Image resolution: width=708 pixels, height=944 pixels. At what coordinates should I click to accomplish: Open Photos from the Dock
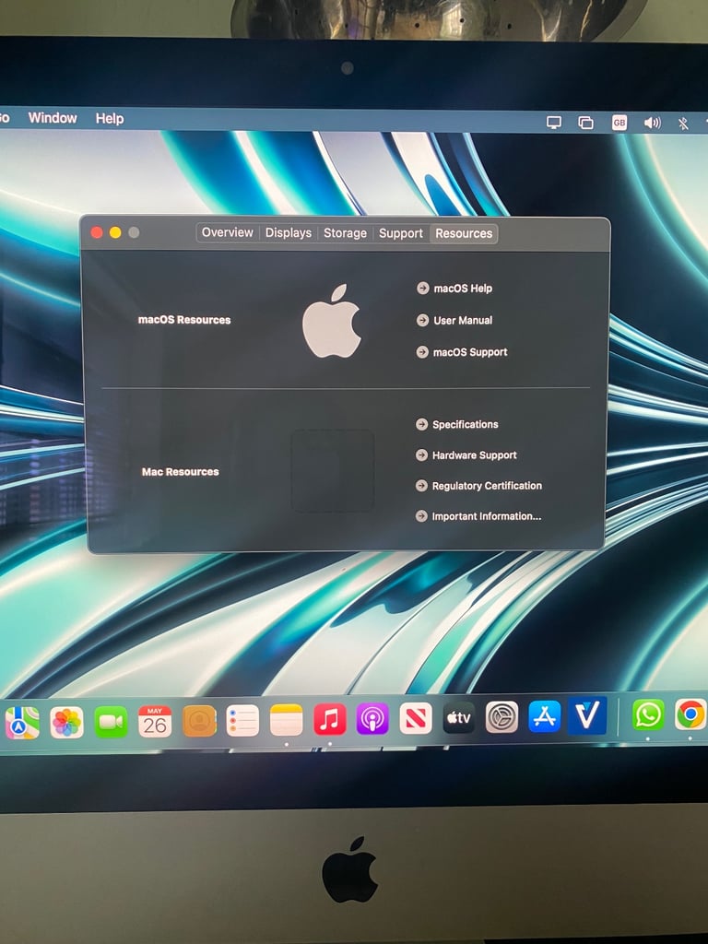pos(66,722)
